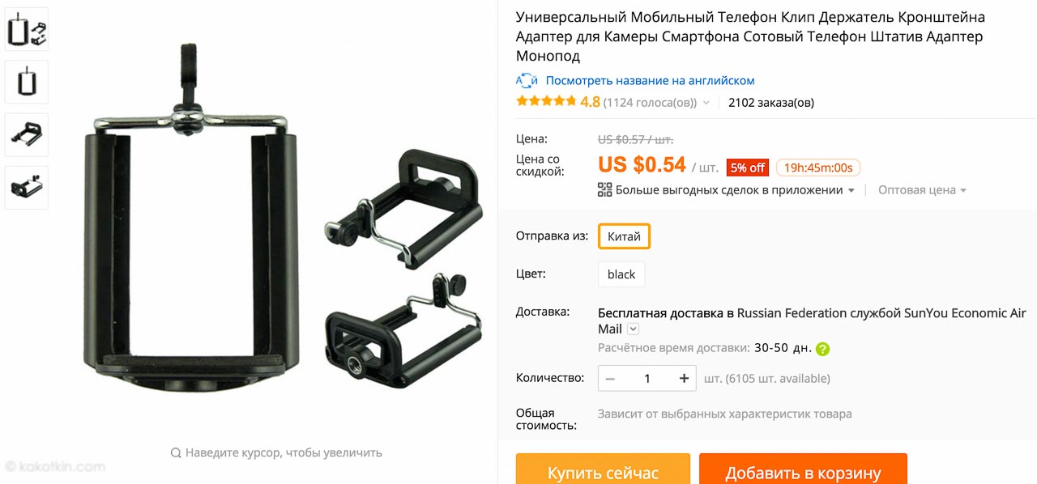Expand the SunYou Economic Air Mail delivery chevron
Image resolution: width=1037 pixels, height=484 pixels.
click(x=634, y=329)
